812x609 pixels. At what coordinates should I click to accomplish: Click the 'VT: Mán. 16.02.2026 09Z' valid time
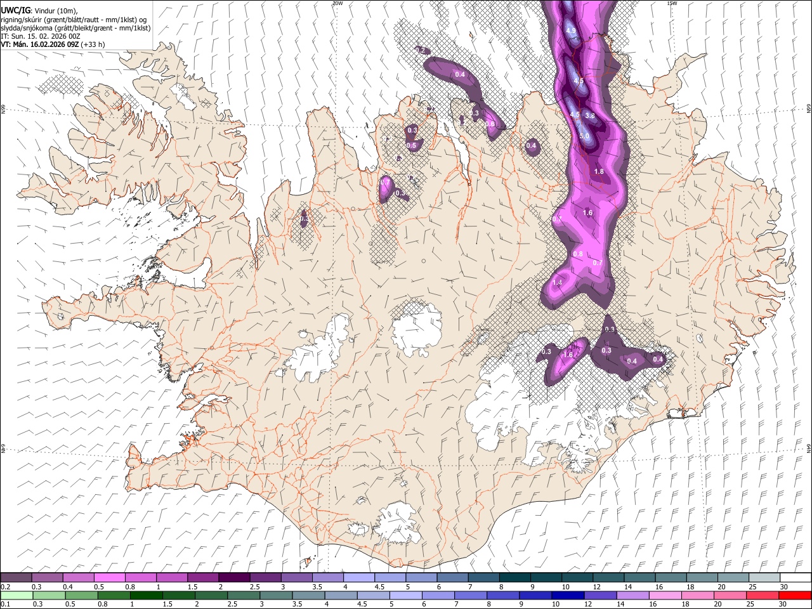click(x=39, y=45)
